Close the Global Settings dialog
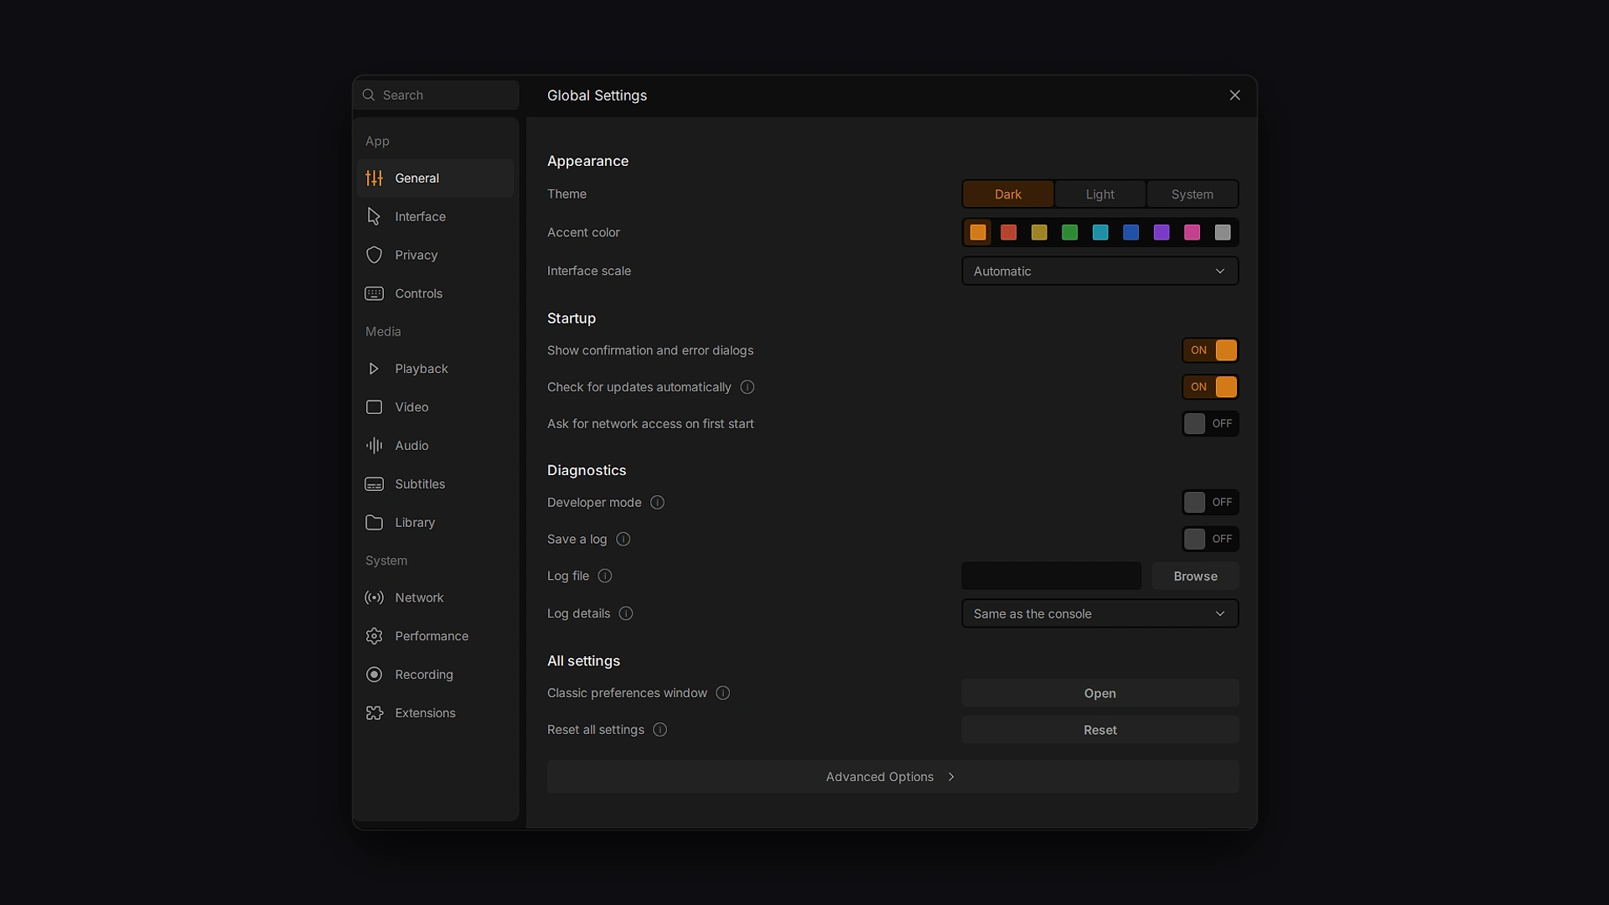This screenshot has width=1609, height=905. (1234, 96)
